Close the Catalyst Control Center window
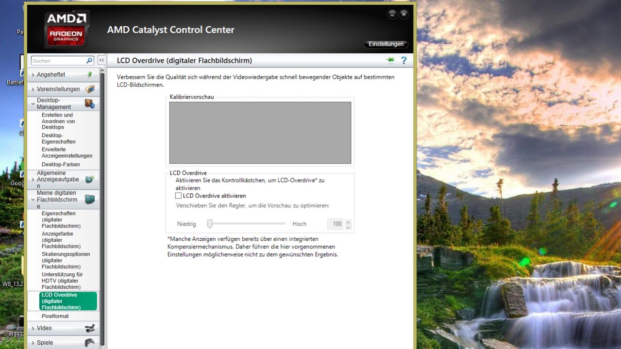The width and height of the screenshot is (621, 349). (403, 14)
